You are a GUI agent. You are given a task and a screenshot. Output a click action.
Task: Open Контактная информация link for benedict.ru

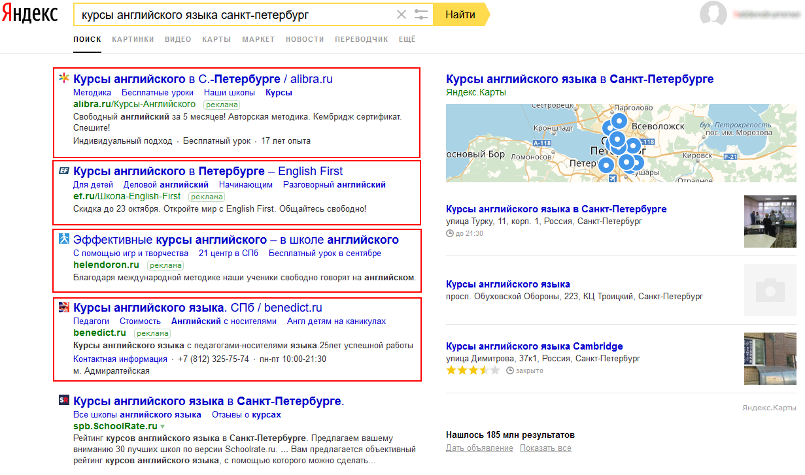120,359
